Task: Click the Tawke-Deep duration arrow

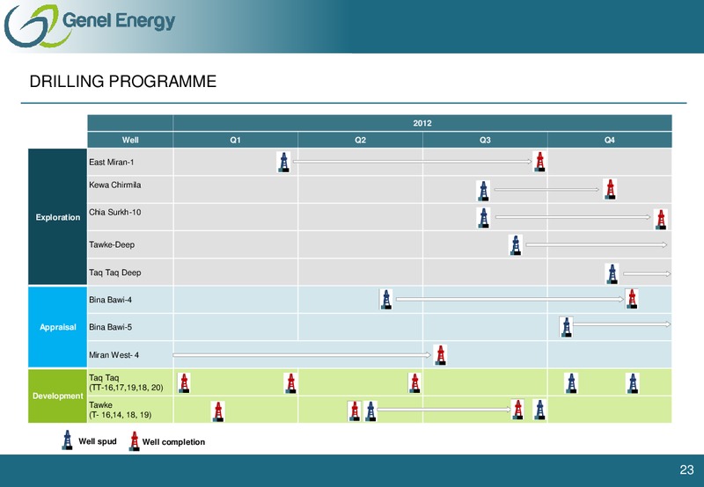Action: 597,245
